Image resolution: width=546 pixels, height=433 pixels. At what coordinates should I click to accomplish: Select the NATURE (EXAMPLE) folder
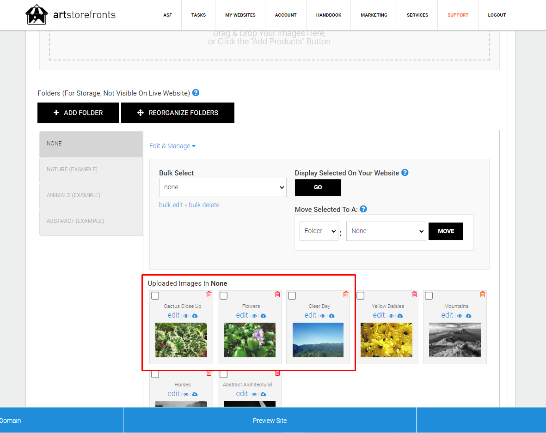pos(91,170)
